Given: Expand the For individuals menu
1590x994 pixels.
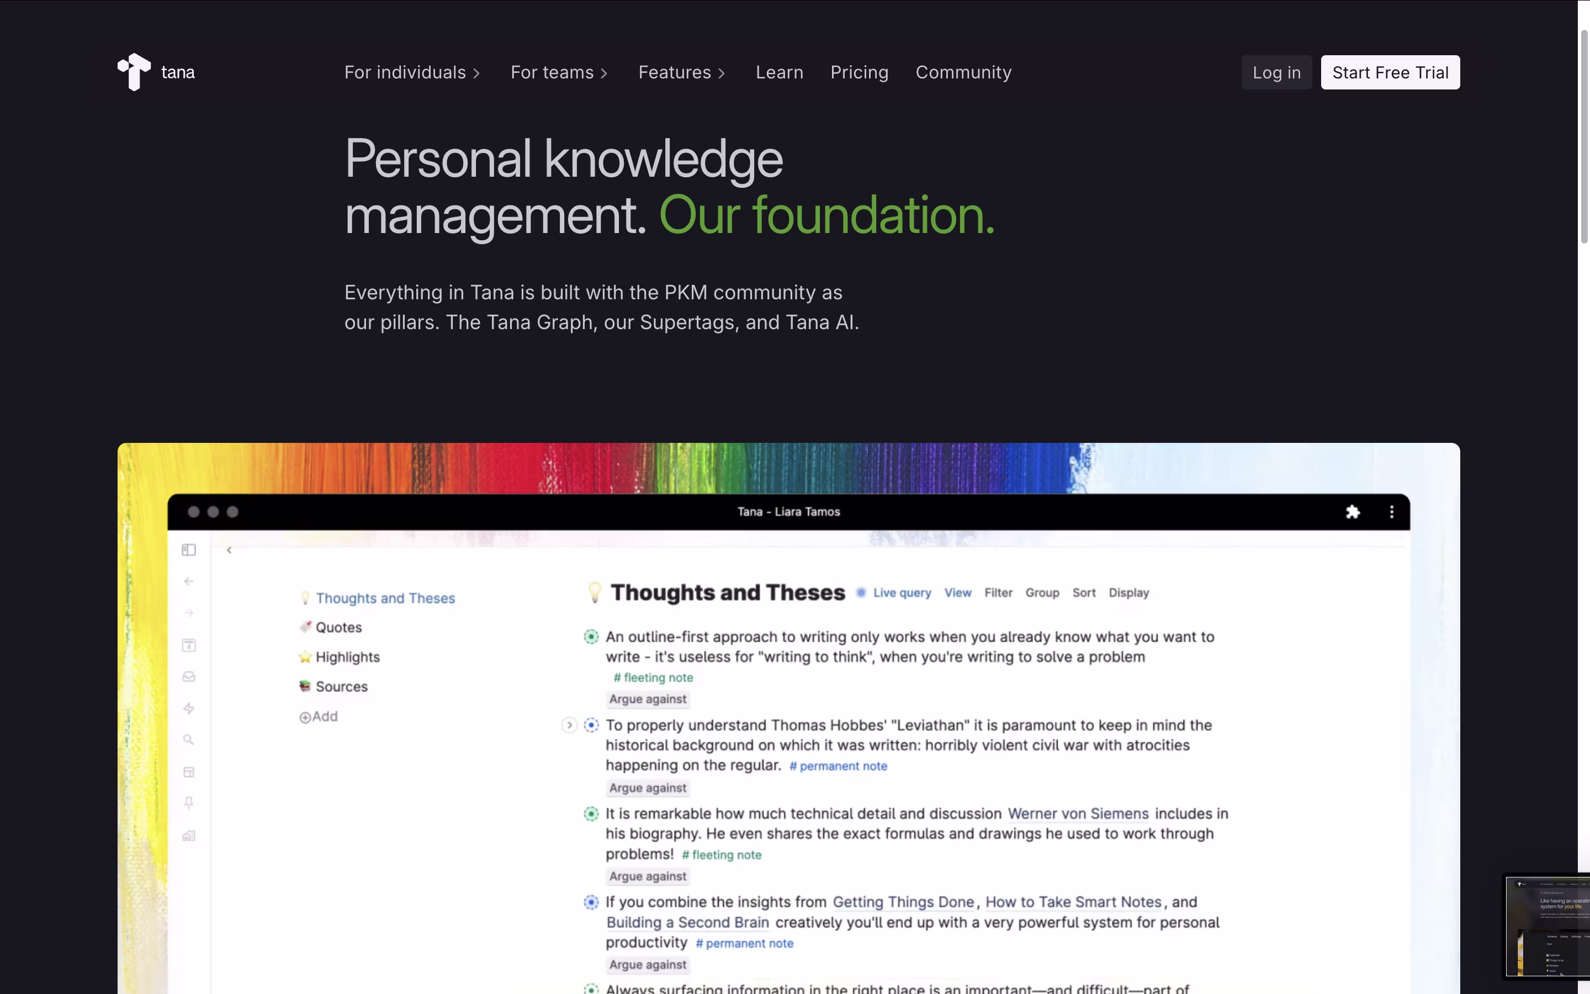Looking at the screenshot, I should point(412,72).
